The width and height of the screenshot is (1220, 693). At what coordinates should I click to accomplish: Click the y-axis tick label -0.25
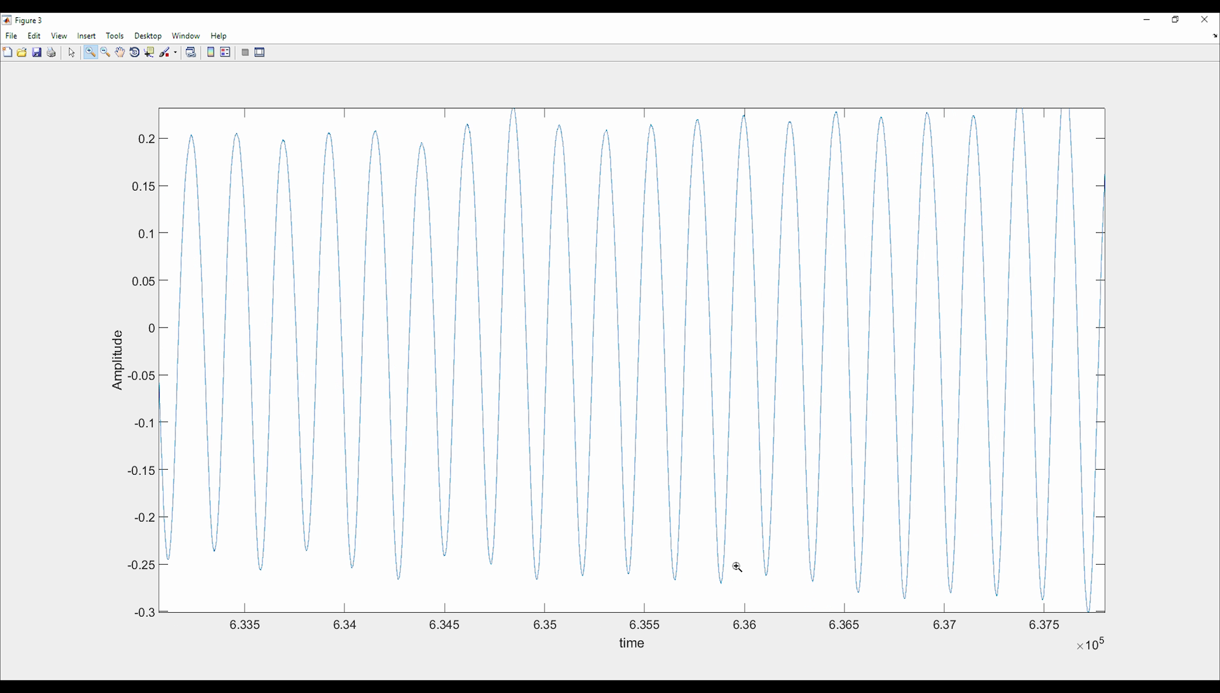coord(142,565)
